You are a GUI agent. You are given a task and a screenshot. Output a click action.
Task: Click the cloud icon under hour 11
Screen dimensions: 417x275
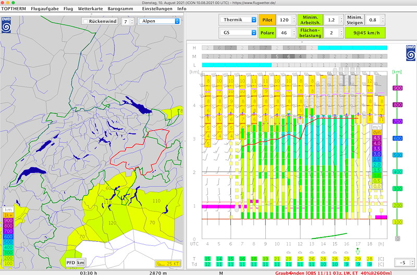[x=289, y=253]
